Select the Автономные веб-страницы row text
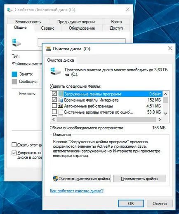This screenshot has height=214, width=179. coord(88,106)
